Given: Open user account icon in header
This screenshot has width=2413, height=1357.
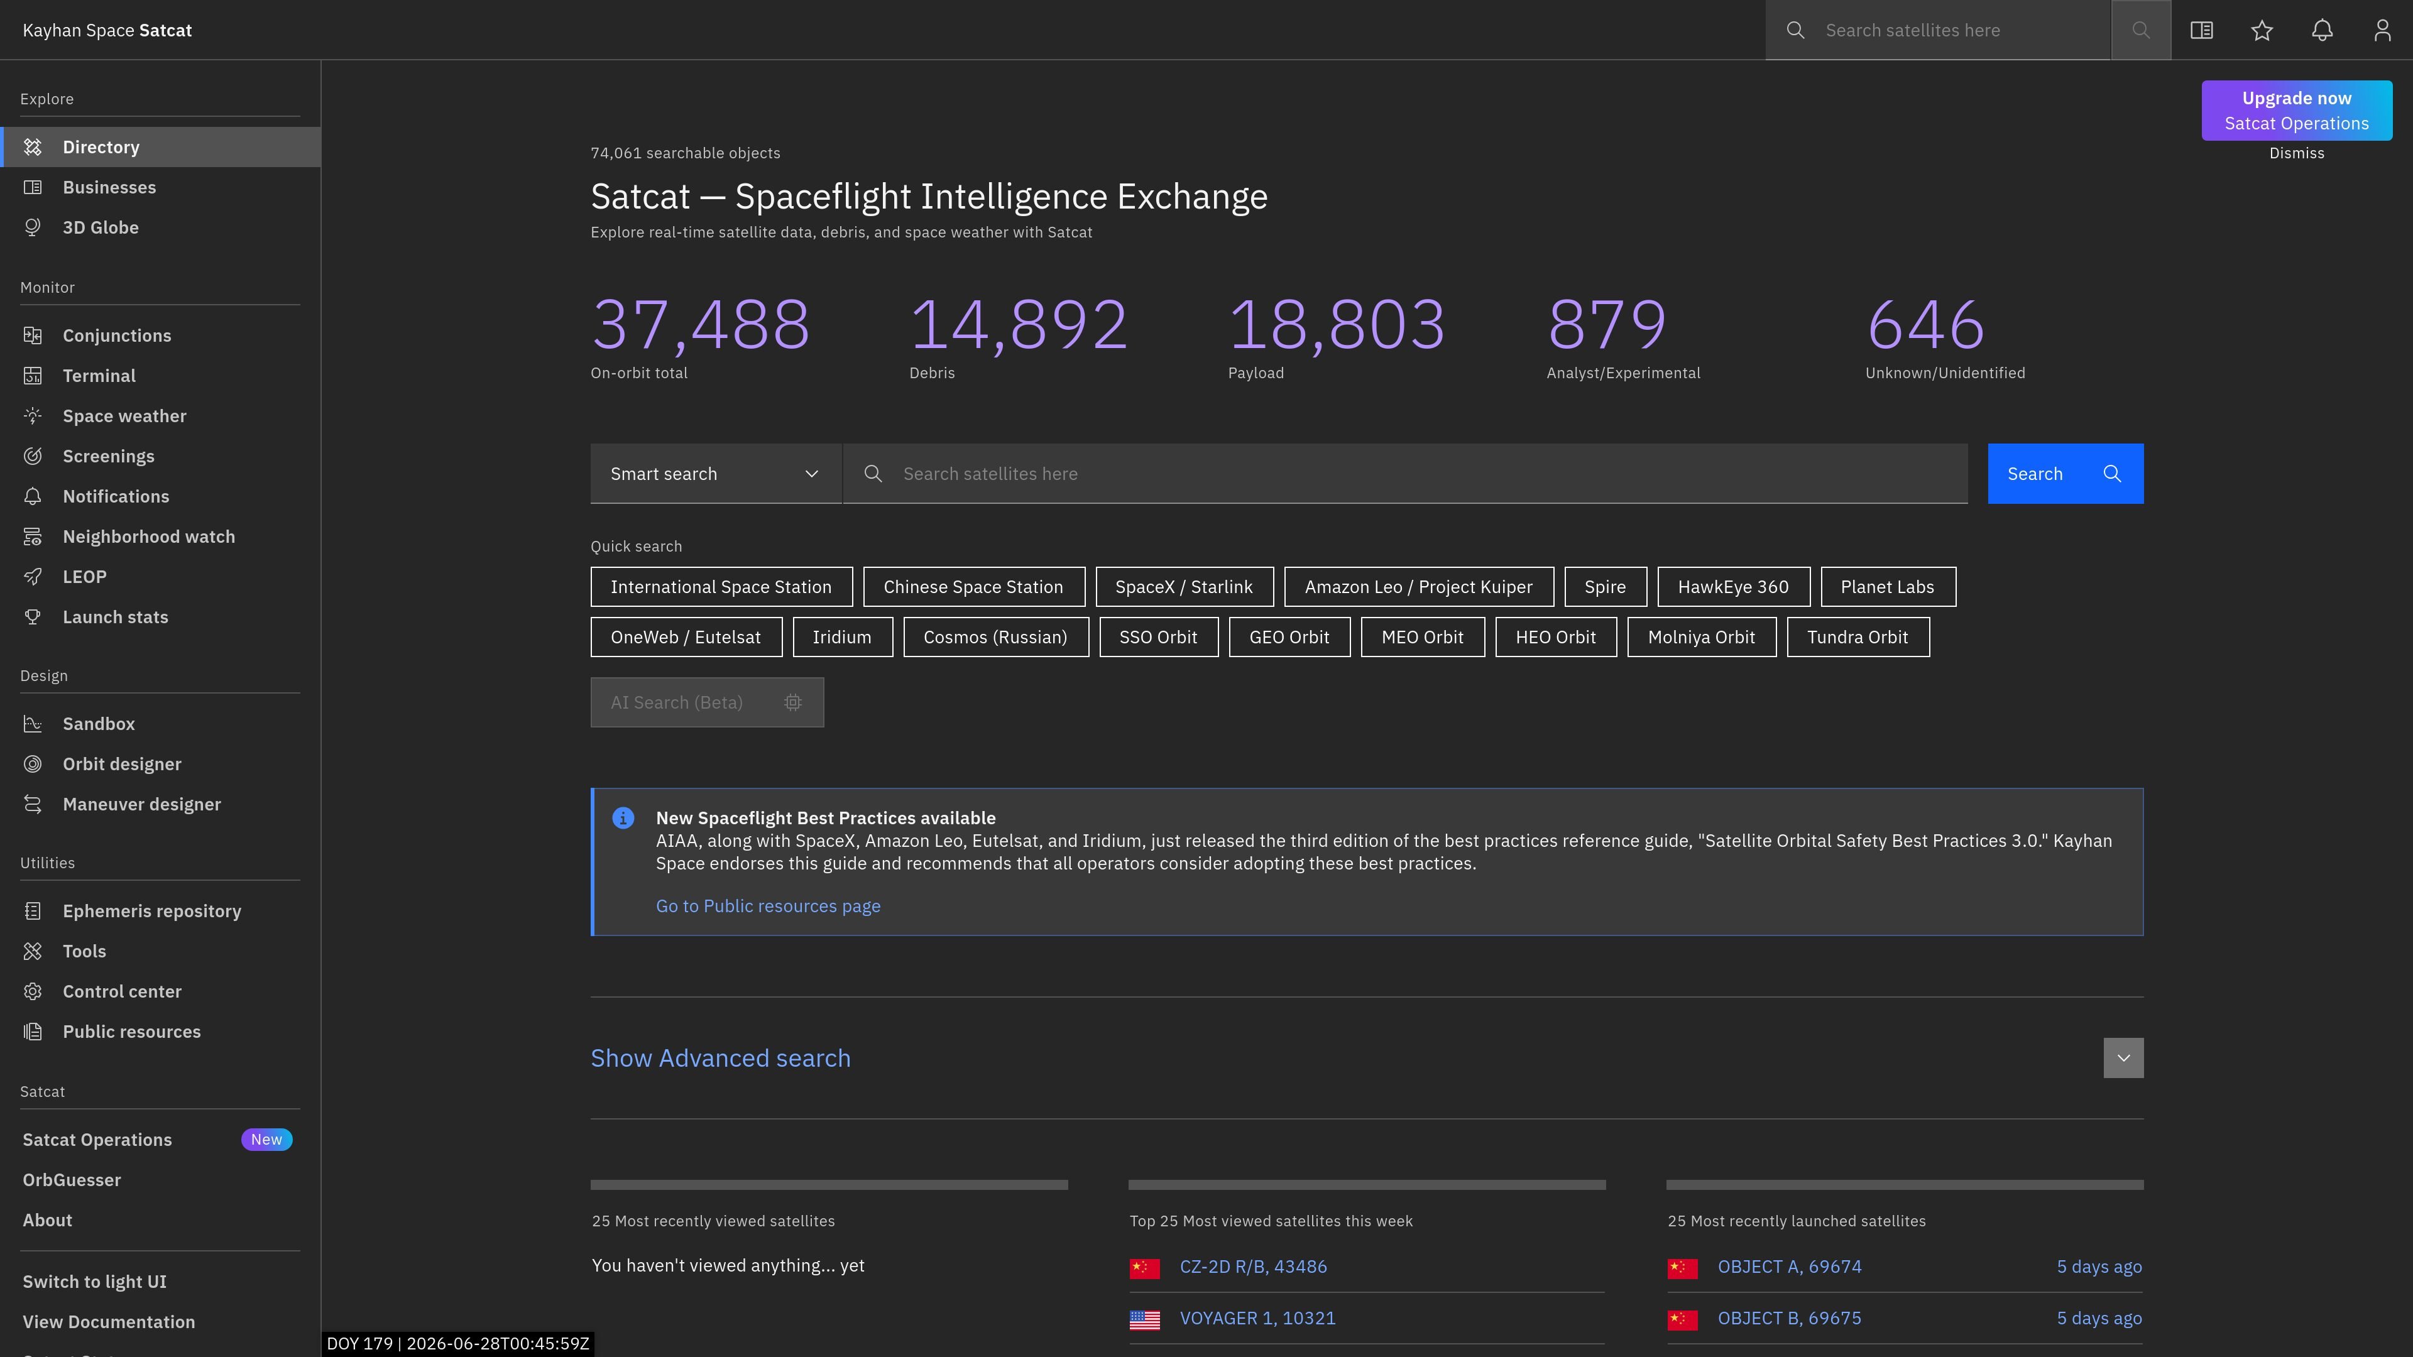Looking at the screenshot, I should tap(2382, 30).
